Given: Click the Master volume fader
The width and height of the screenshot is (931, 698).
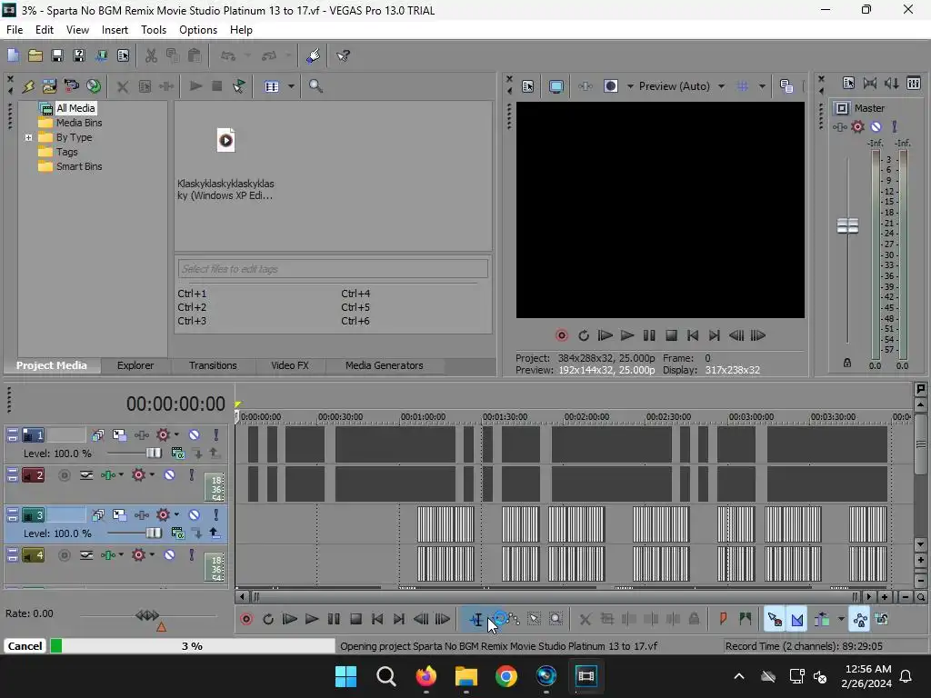Looking at the screenshot, I should tap(847, 225).
